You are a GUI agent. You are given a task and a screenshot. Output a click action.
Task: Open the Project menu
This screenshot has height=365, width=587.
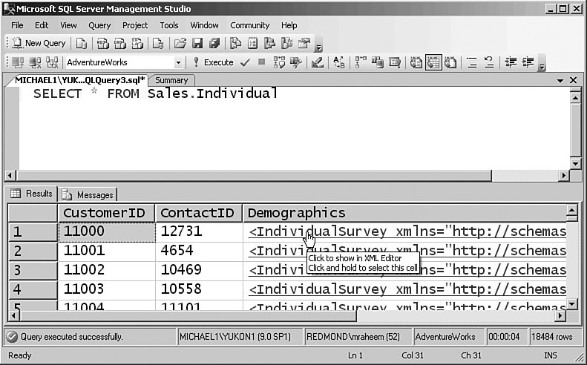click(x=135, y=25)
